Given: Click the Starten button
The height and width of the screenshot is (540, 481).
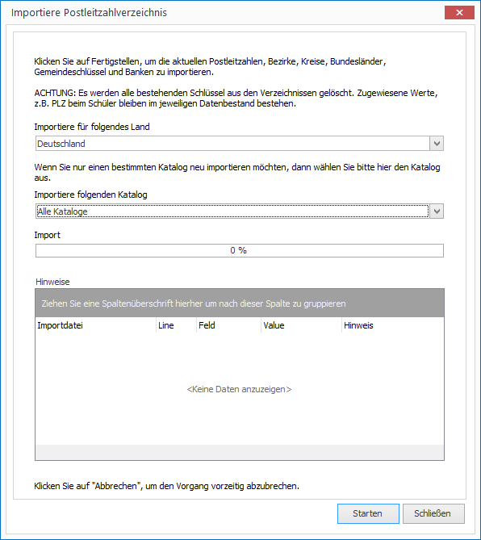Looking at the screenshot, I should point(368,513).
